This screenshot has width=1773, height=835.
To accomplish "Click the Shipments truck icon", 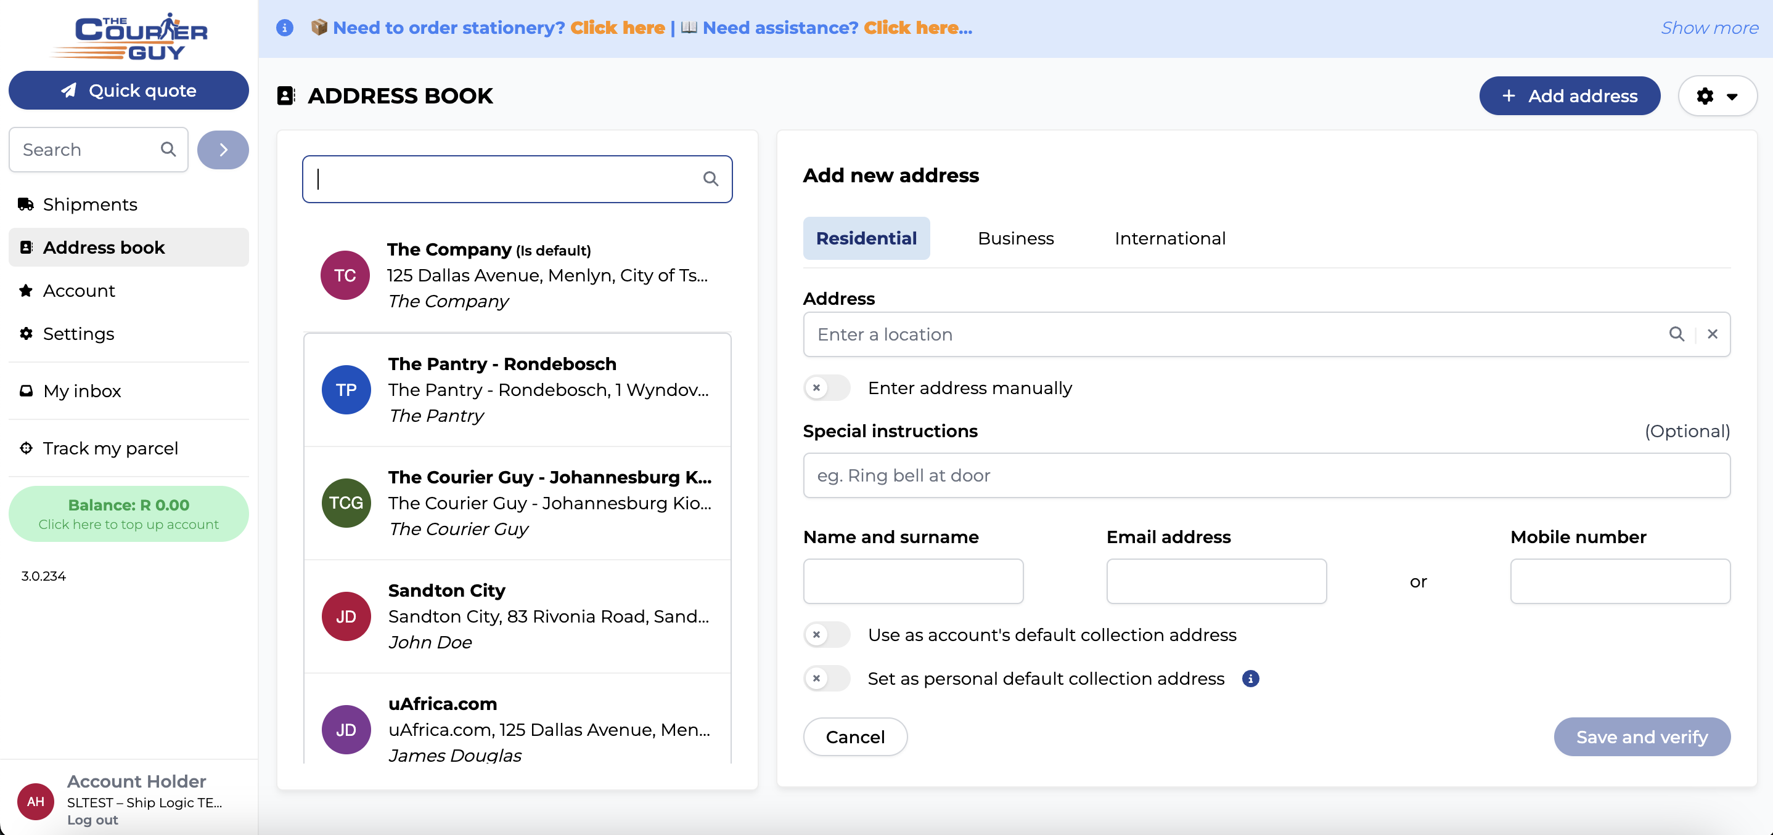I will pos(25,204).
